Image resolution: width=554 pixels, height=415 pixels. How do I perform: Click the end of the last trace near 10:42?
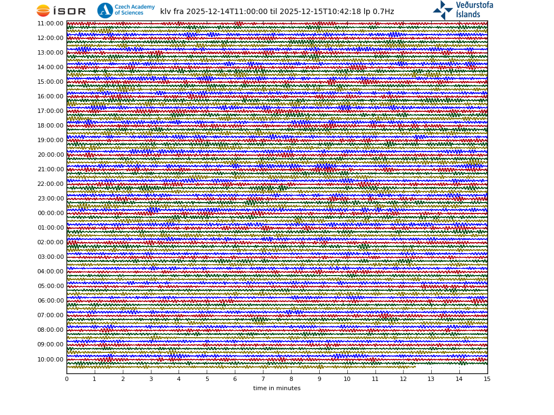[x=414, y=366]
